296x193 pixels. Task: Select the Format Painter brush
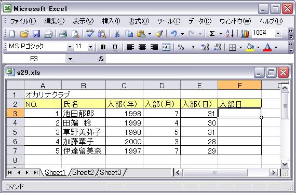click(x=159, y=34)
